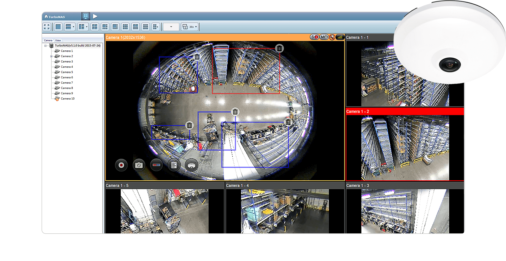
Task: Select Camera 5 in the camera tree
Action: (67, 72)
